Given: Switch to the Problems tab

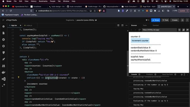Looking at the screenshot, I should (150, 75).
